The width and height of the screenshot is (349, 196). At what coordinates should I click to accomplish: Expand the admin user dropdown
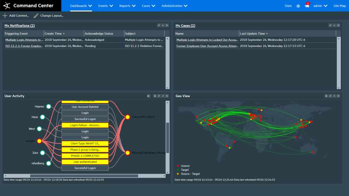click(x=320, y=6)
